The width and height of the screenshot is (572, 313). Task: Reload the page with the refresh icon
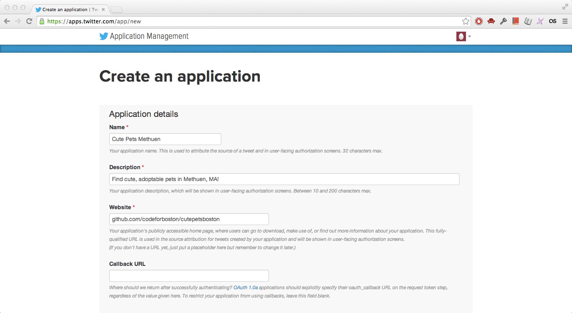[x=29, y=21]
